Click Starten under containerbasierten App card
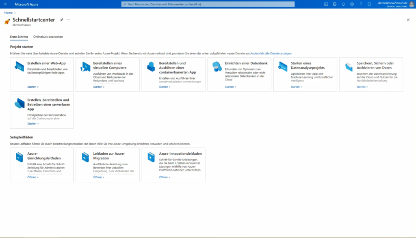This screenshot has height=238, width=416. coord(165,87)
